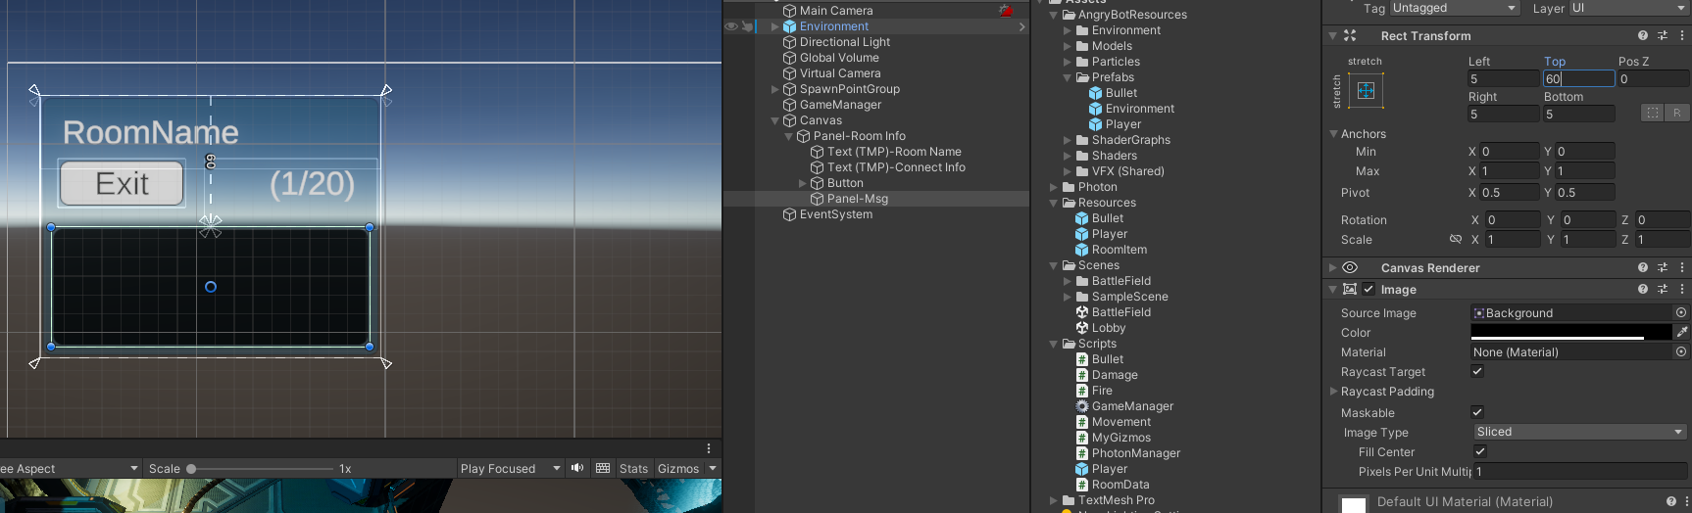Image resolution: width=1692 pixels, height=513 pixels.
Task: Select Panel-Msg in Hierarchy
Action: pos(857,199)
